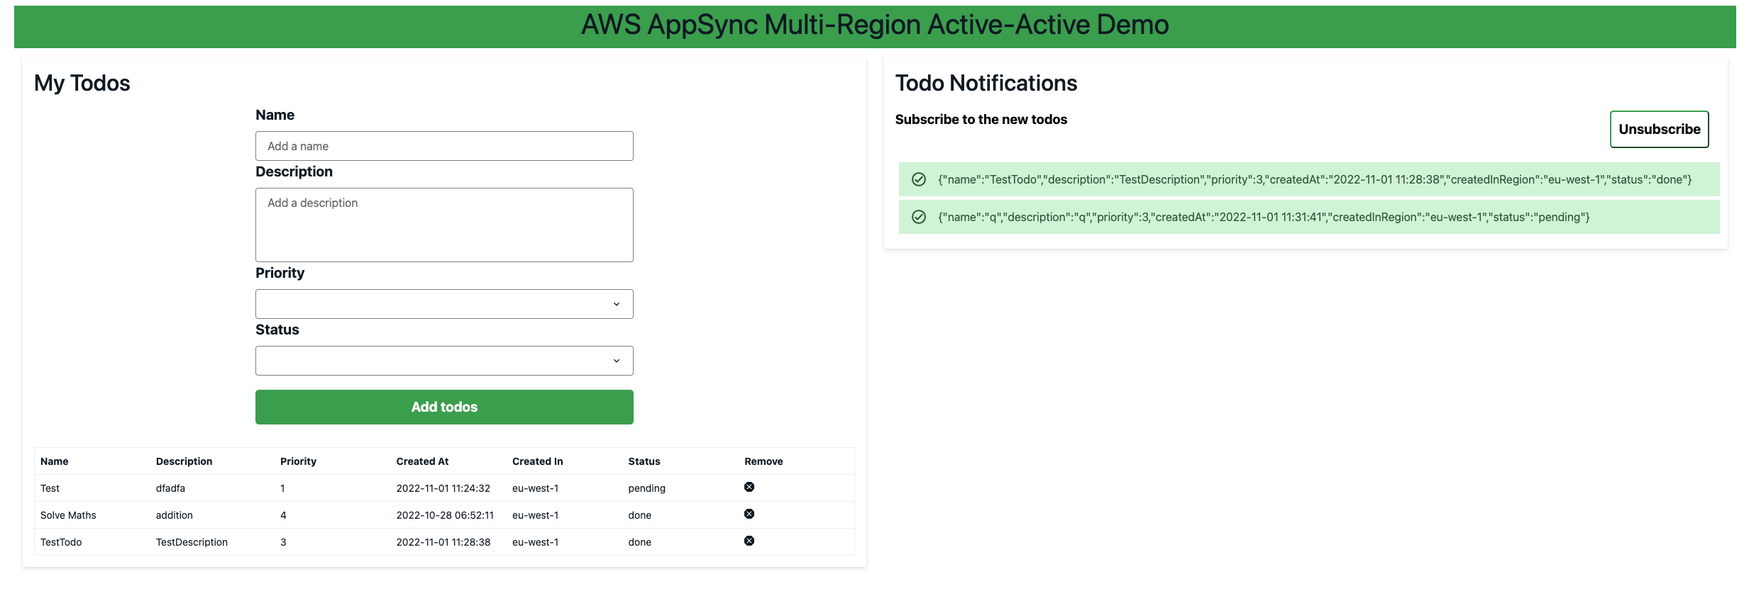Viewport: 1749px width, 591px height.
Task: Click into the Description text area
Action: click(444, 225)
